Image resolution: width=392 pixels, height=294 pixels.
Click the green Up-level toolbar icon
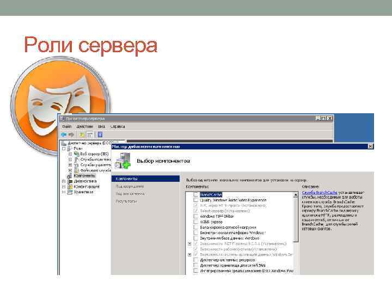click(x=82, y=135)
